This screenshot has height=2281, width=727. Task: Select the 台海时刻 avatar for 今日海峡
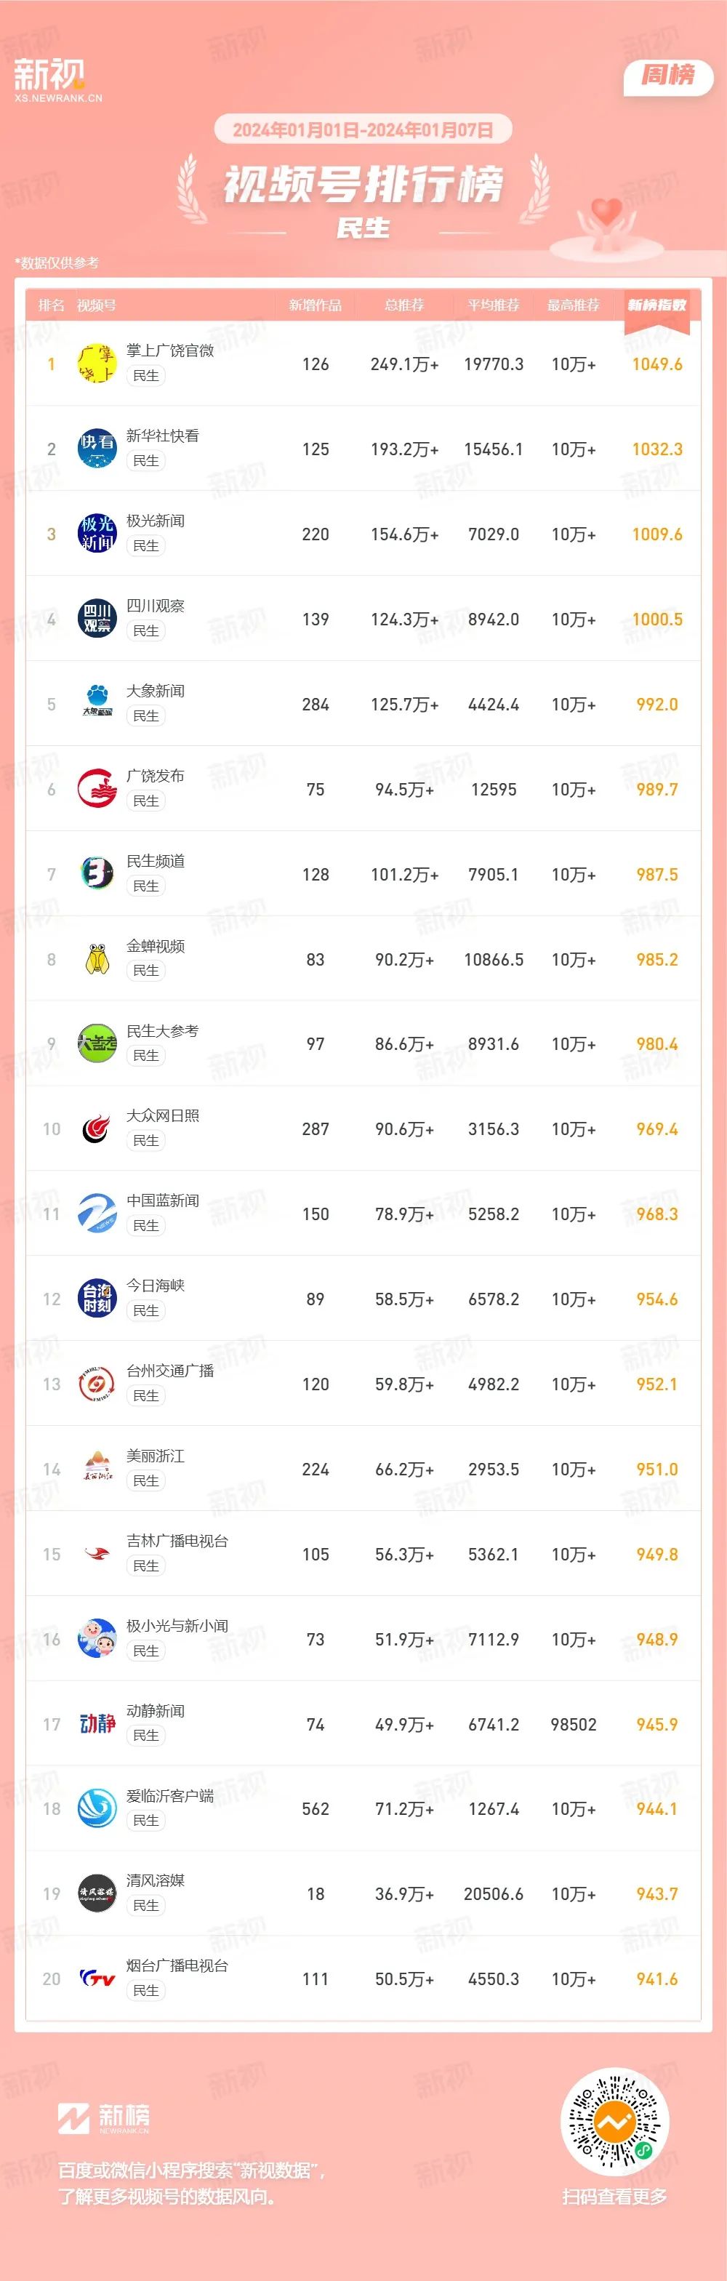pos(97,1299)
